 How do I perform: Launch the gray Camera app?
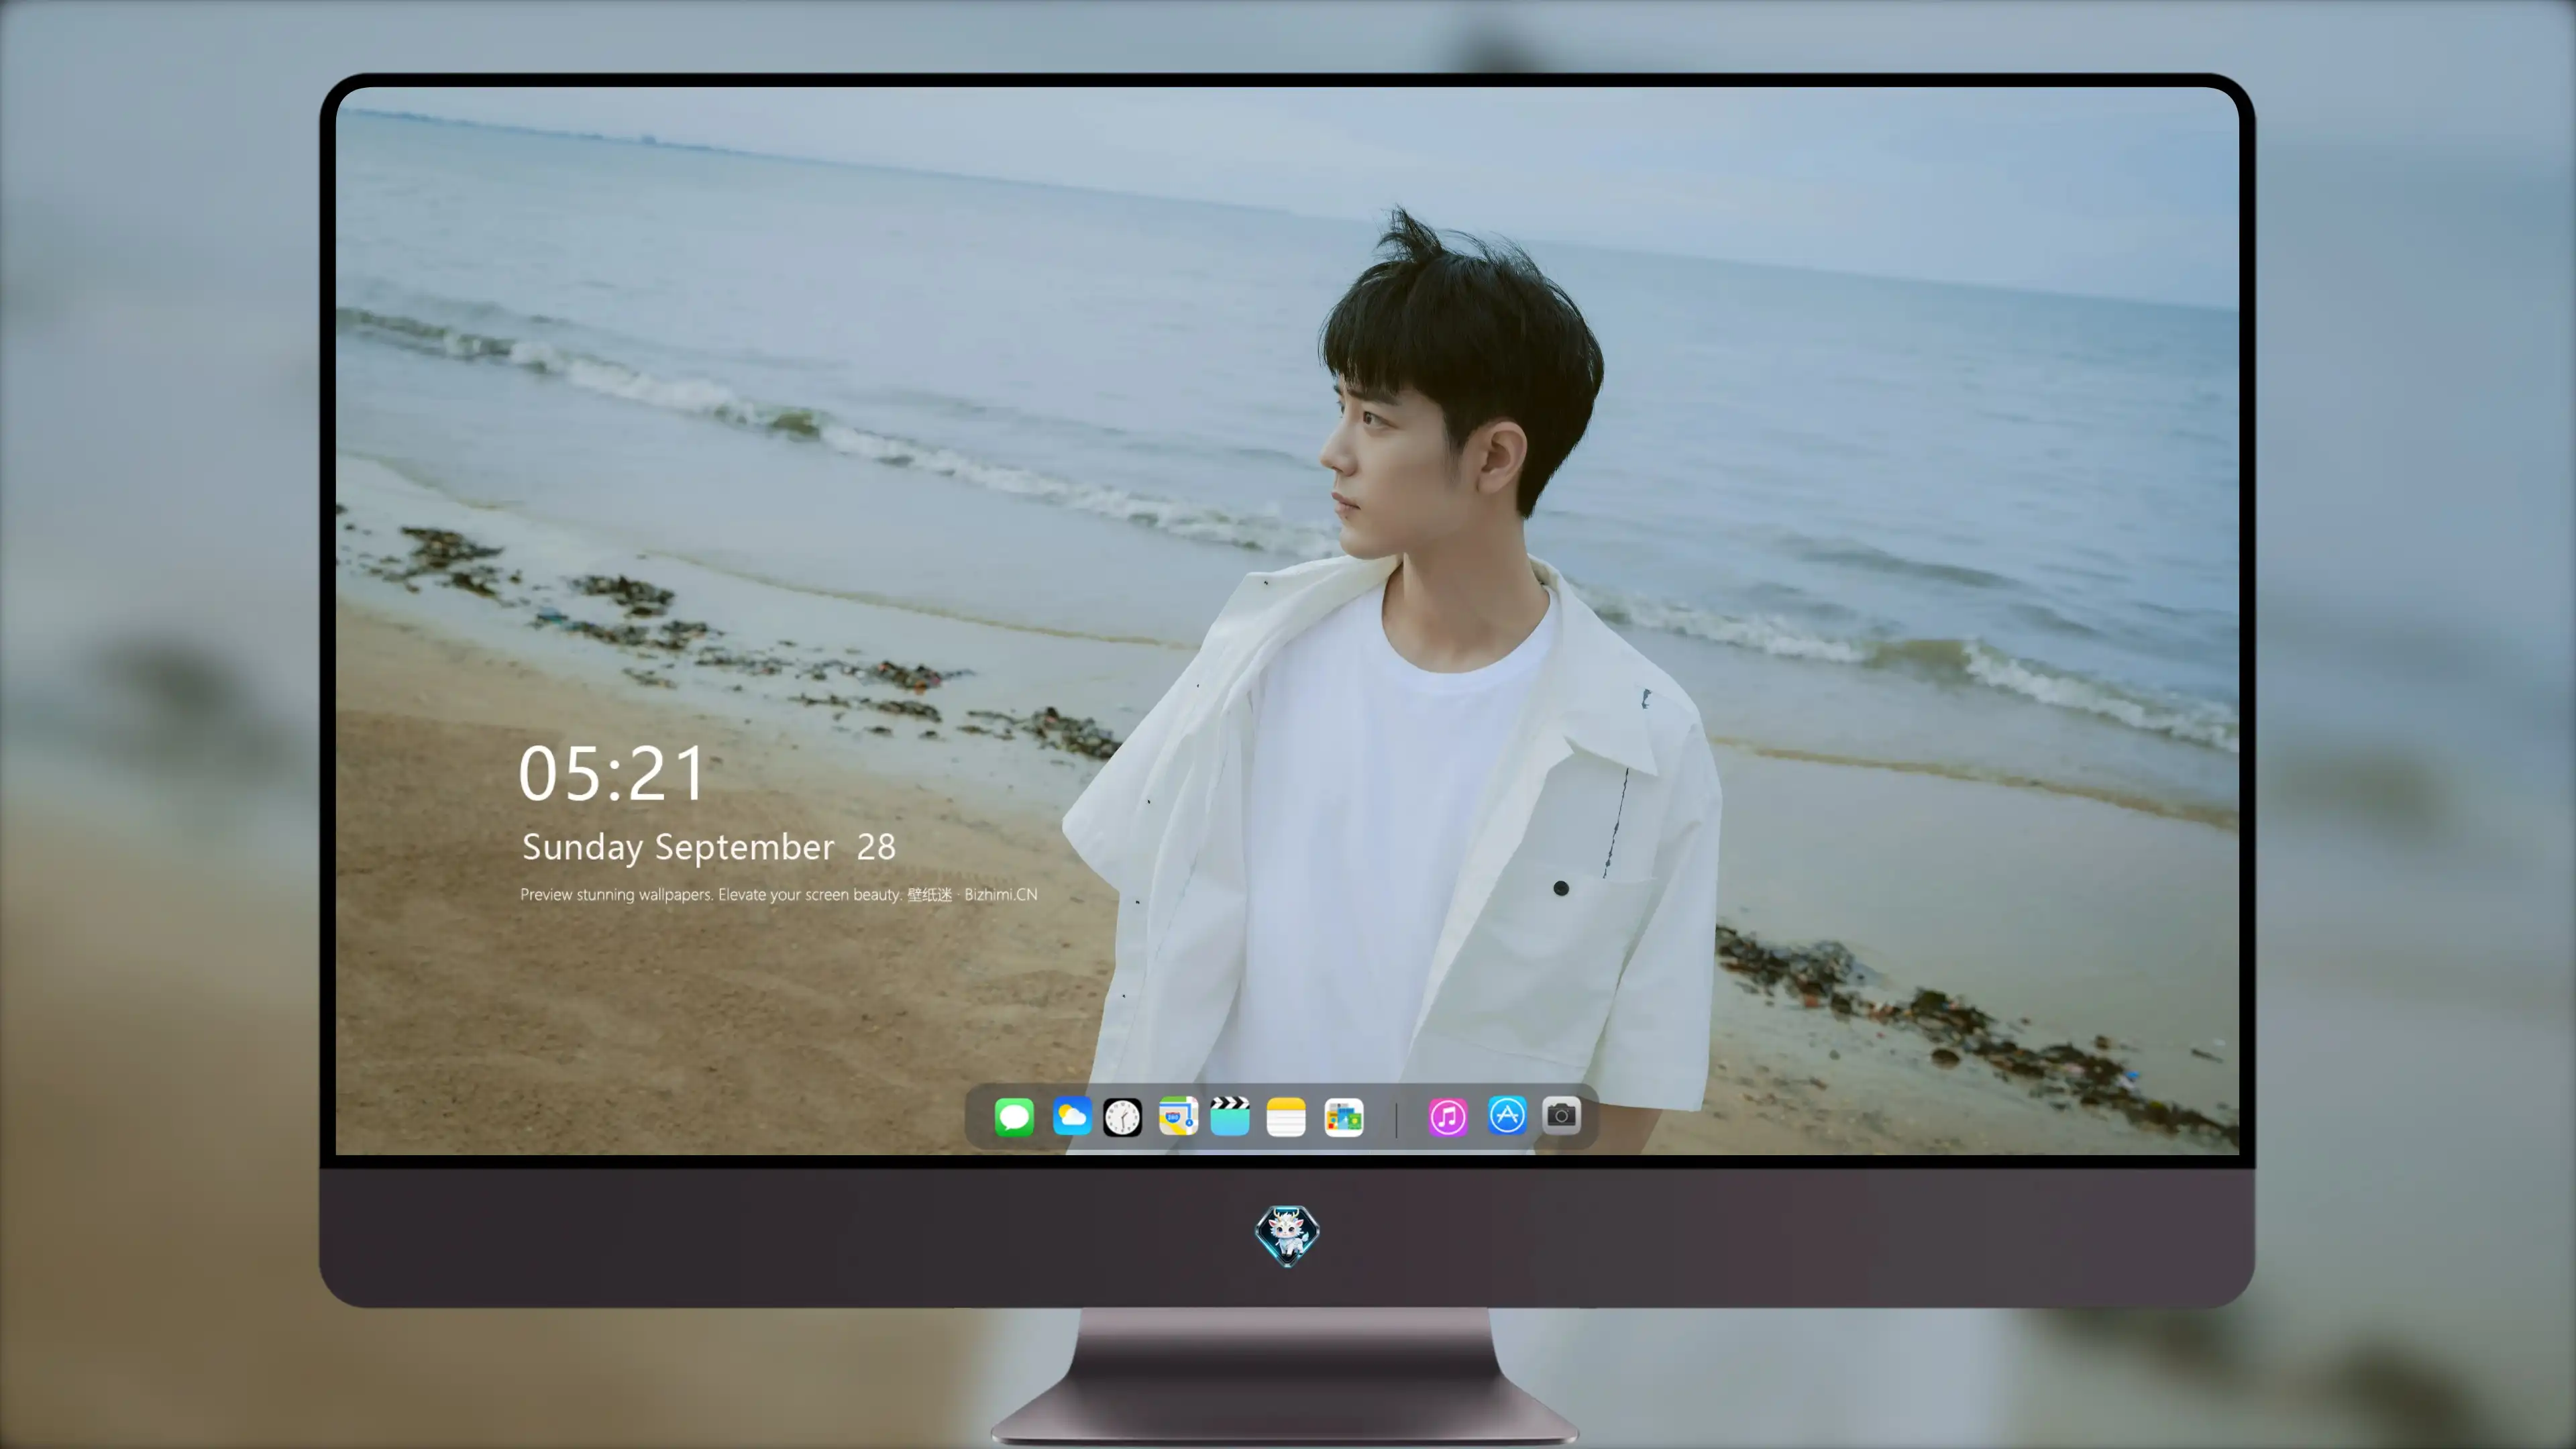click(x=1561, y=1114)
